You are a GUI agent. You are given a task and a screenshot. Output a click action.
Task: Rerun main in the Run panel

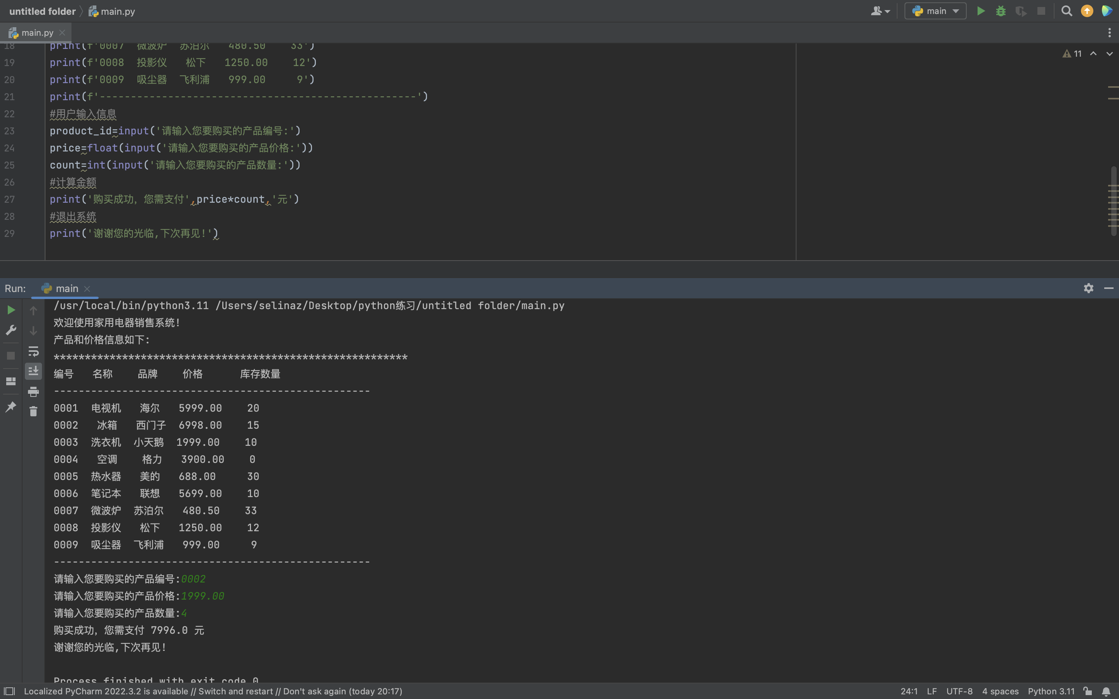[10, 310]
